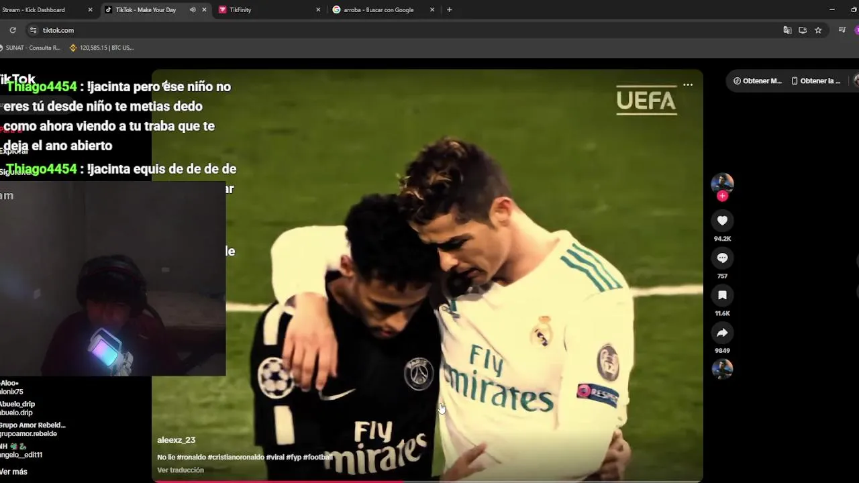
Task: Open the site information icon beside tiktok.com
Action: point(33,30)
